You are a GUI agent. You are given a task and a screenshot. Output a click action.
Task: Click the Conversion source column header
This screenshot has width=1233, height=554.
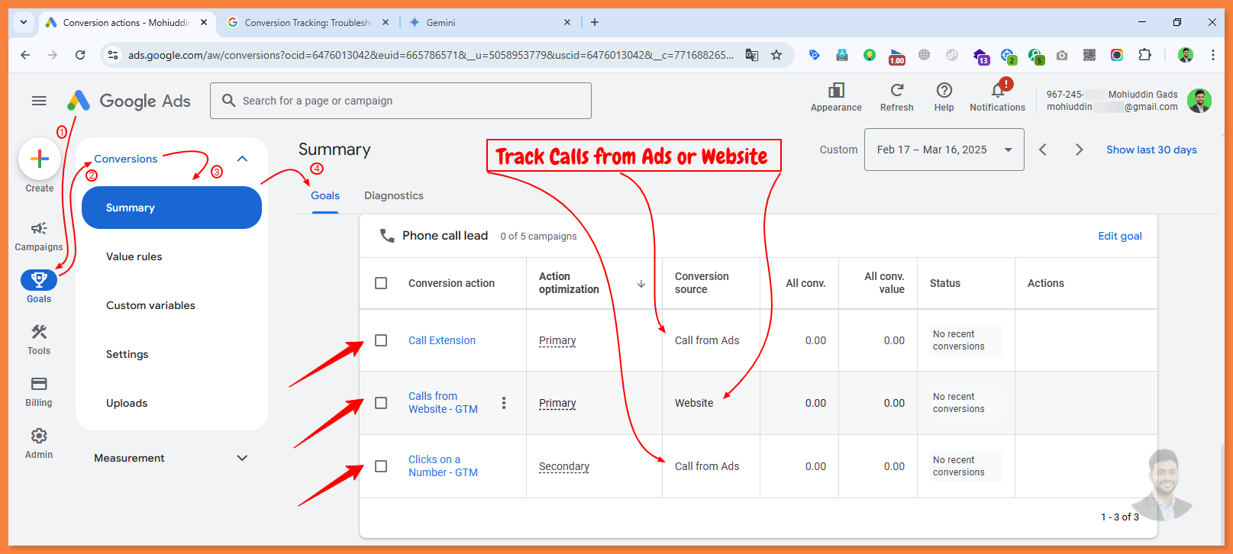pos(702,283)
